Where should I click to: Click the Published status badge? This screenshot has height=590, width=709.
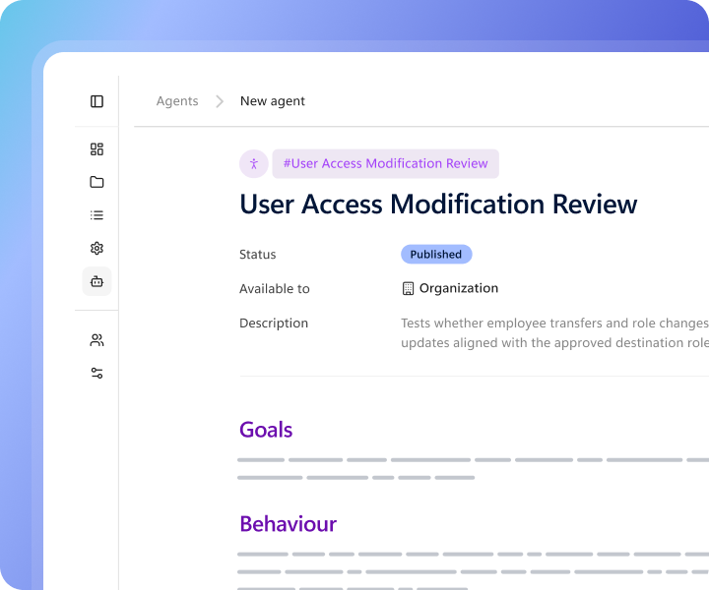point(436,254)
